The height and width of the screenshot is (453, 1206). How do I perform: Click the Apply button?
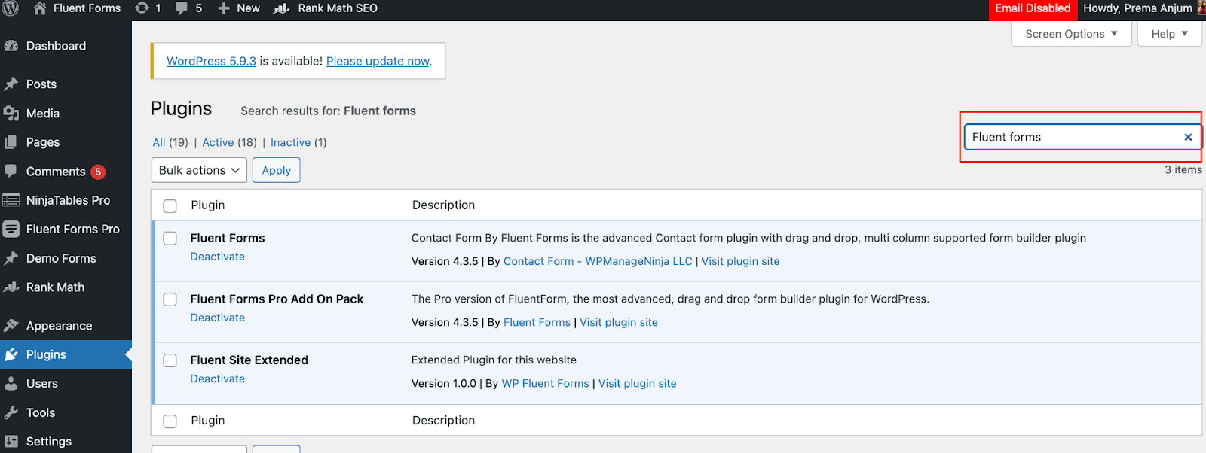click(276, 170)
